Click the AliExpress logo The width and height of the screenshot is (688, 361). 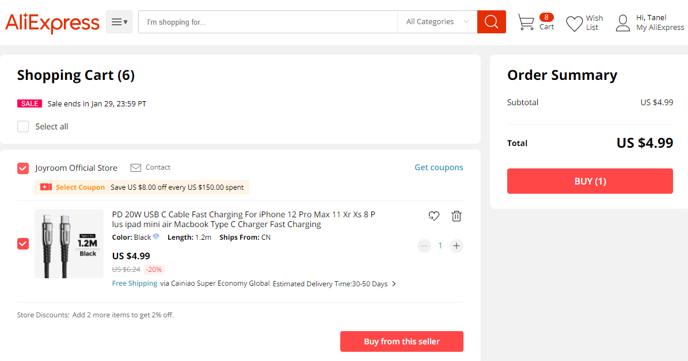[52, 23]
